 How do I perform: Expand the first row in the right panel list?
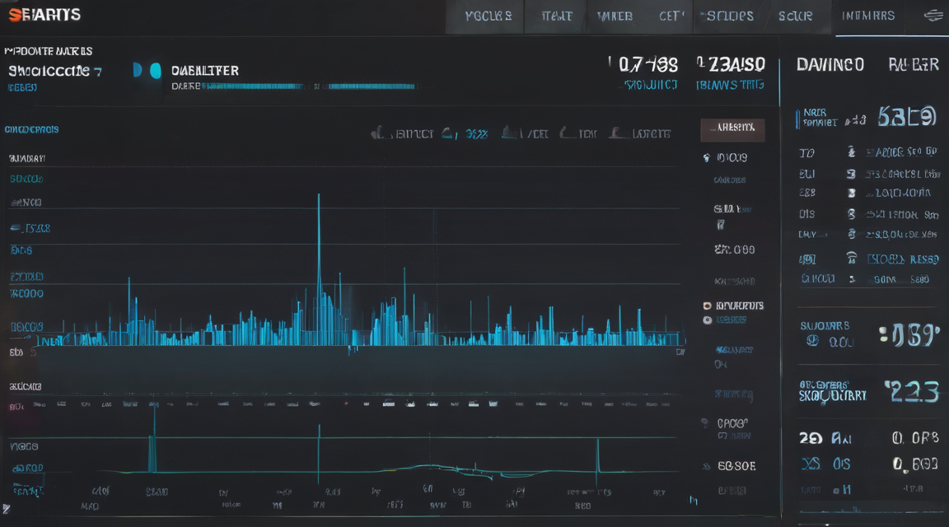click(868, 152)
